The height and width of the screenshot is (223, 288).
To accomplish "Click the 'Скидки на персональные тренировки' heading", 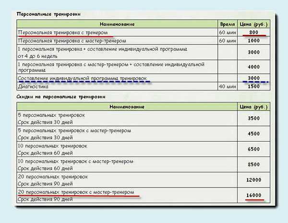I will point(61,97).
